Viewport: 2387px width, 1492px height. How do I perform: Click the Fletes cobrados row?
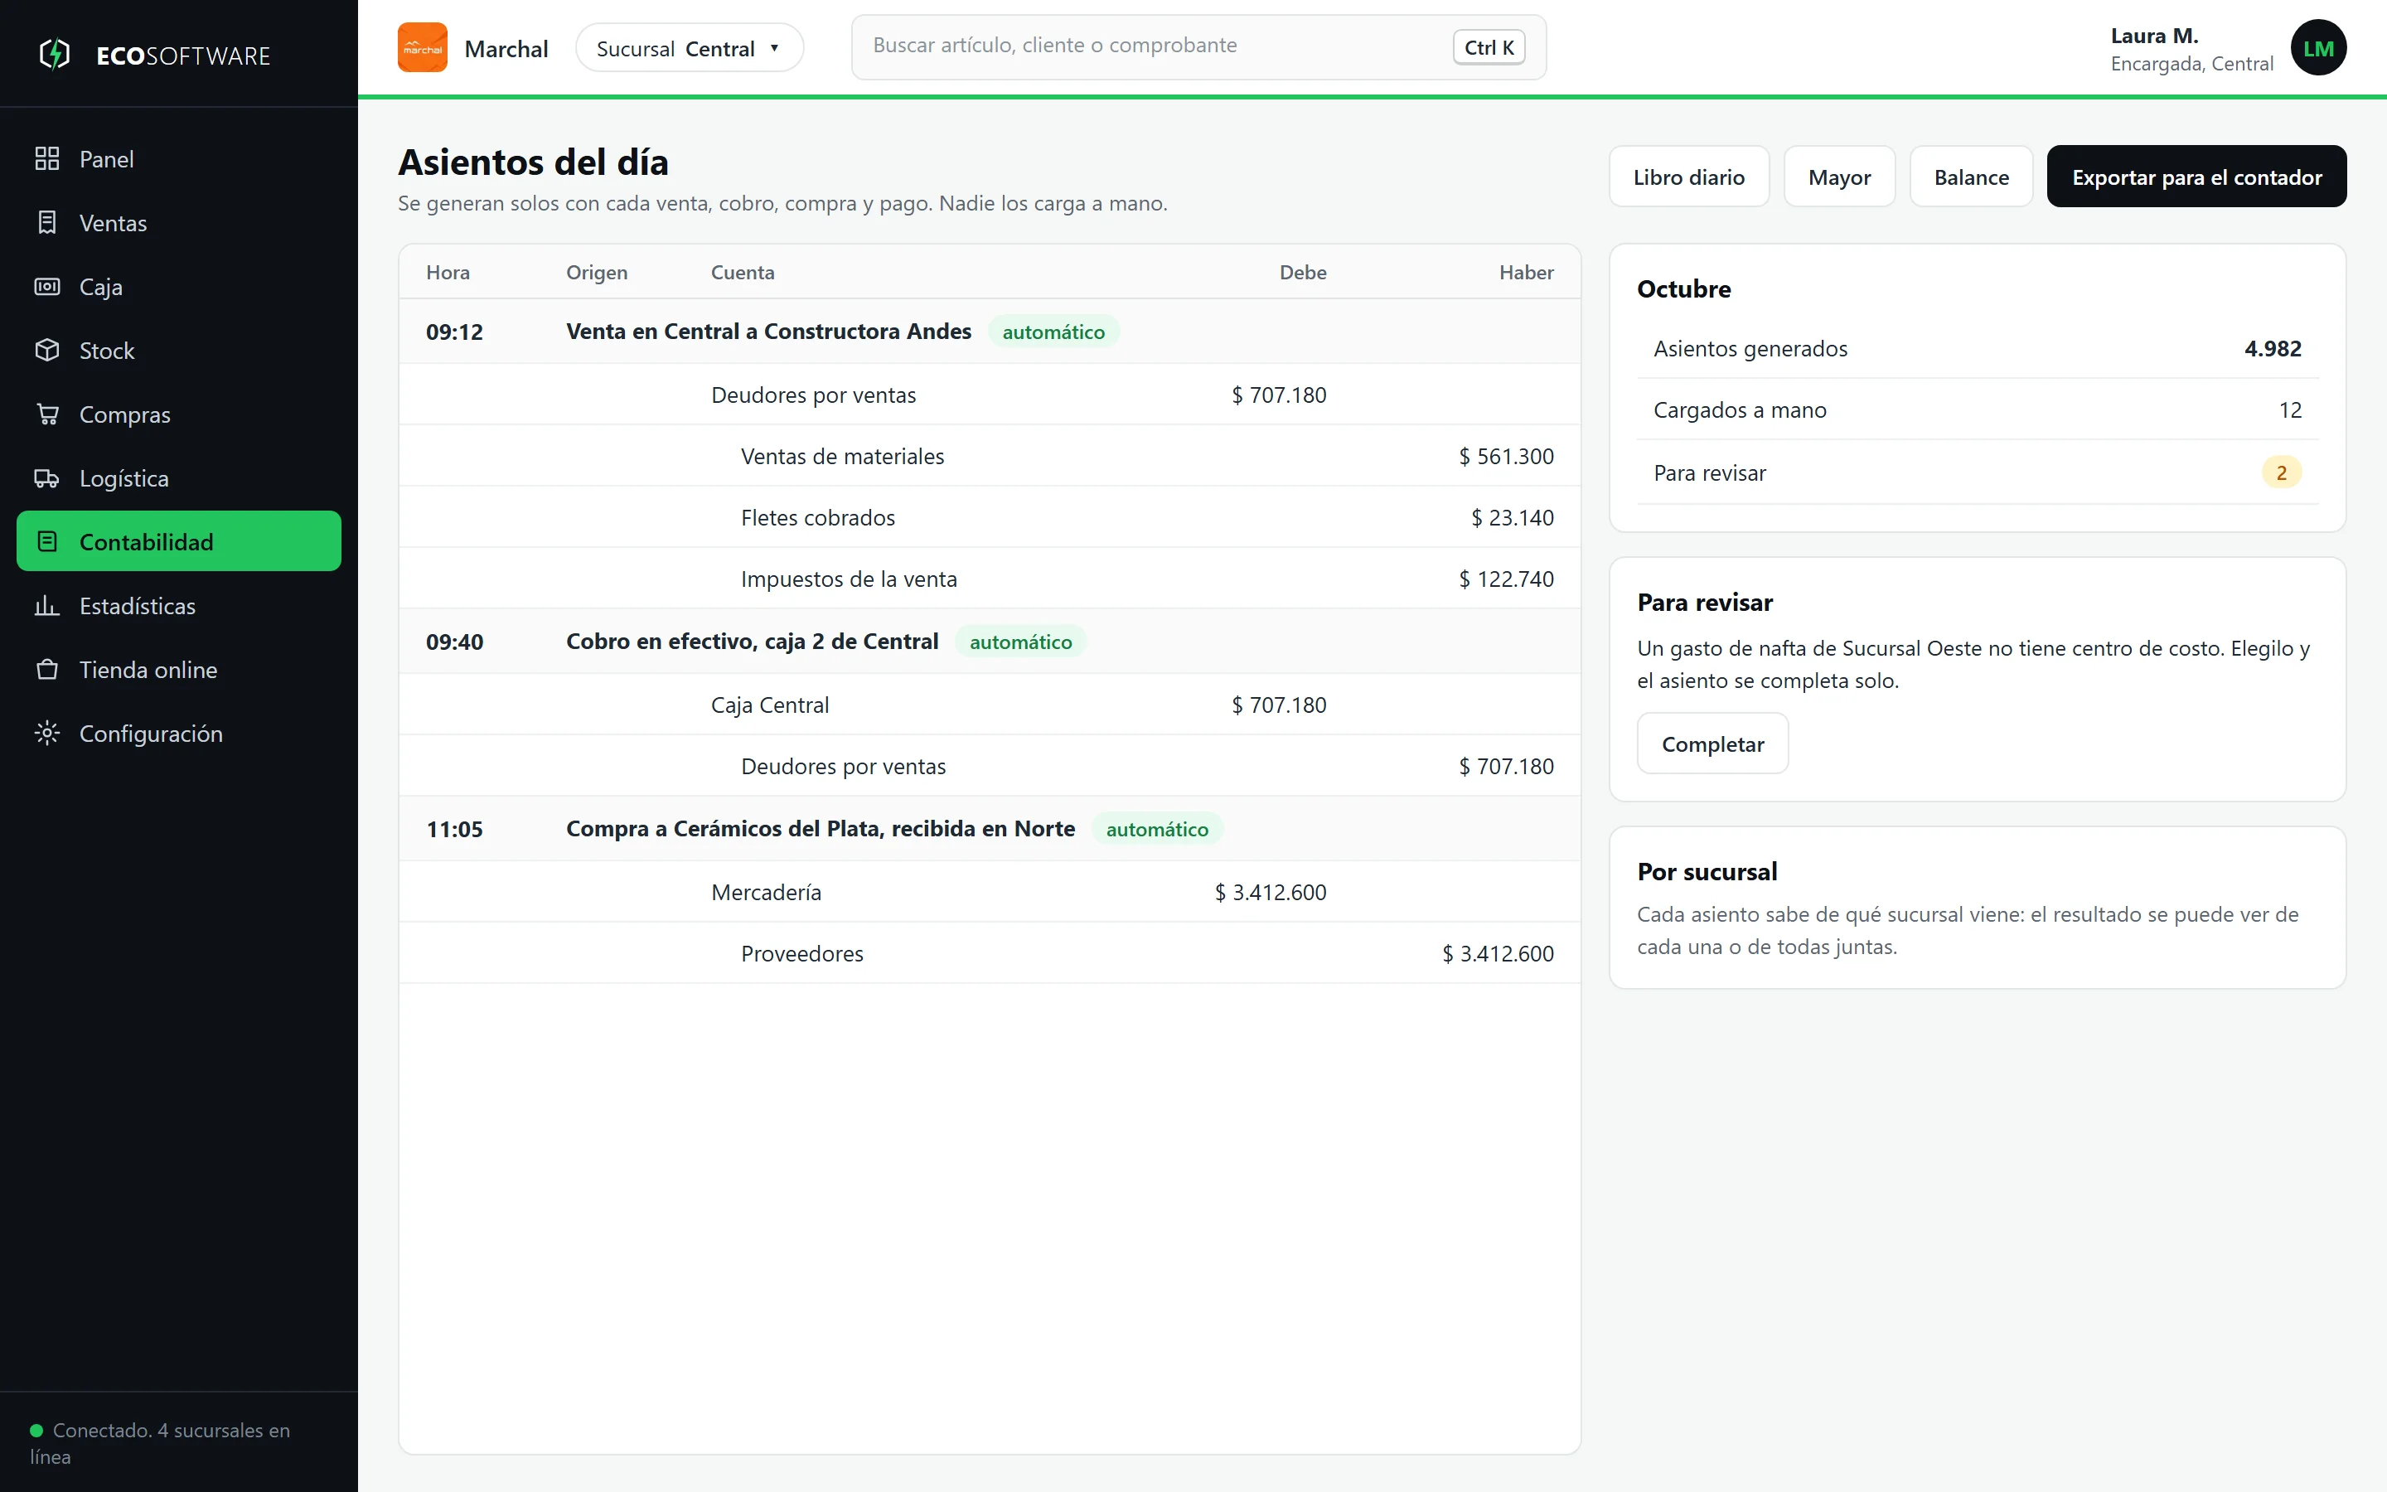point(990,517)
